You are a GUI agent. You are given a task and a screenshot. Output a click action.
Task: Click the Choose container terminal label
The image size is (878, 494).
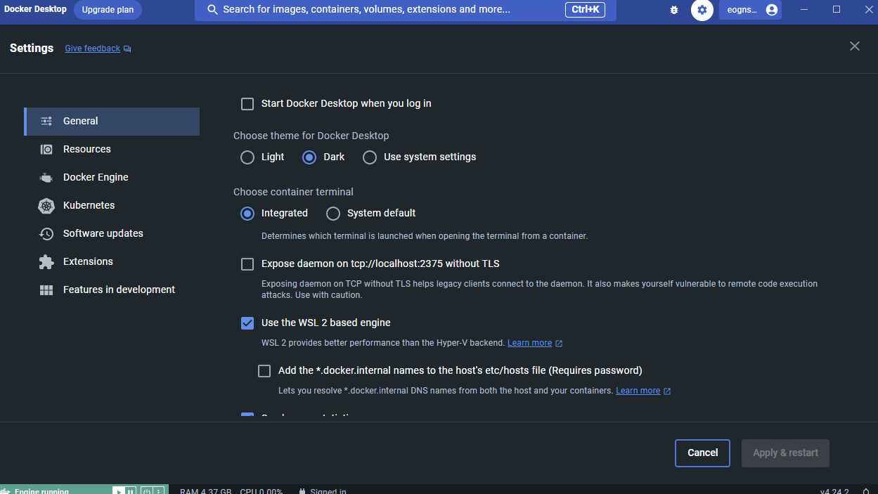293,192
